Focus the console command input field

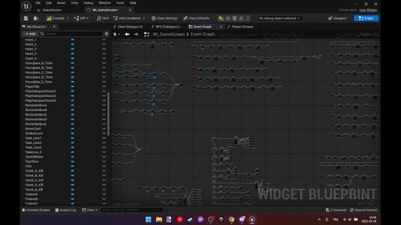[x=132, y=210]
